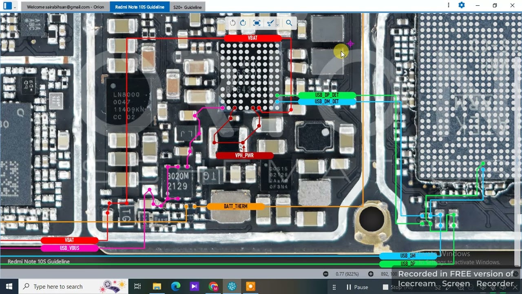Open the purple video app on taskbar
522x294 pixels.
tap(195, 287)
